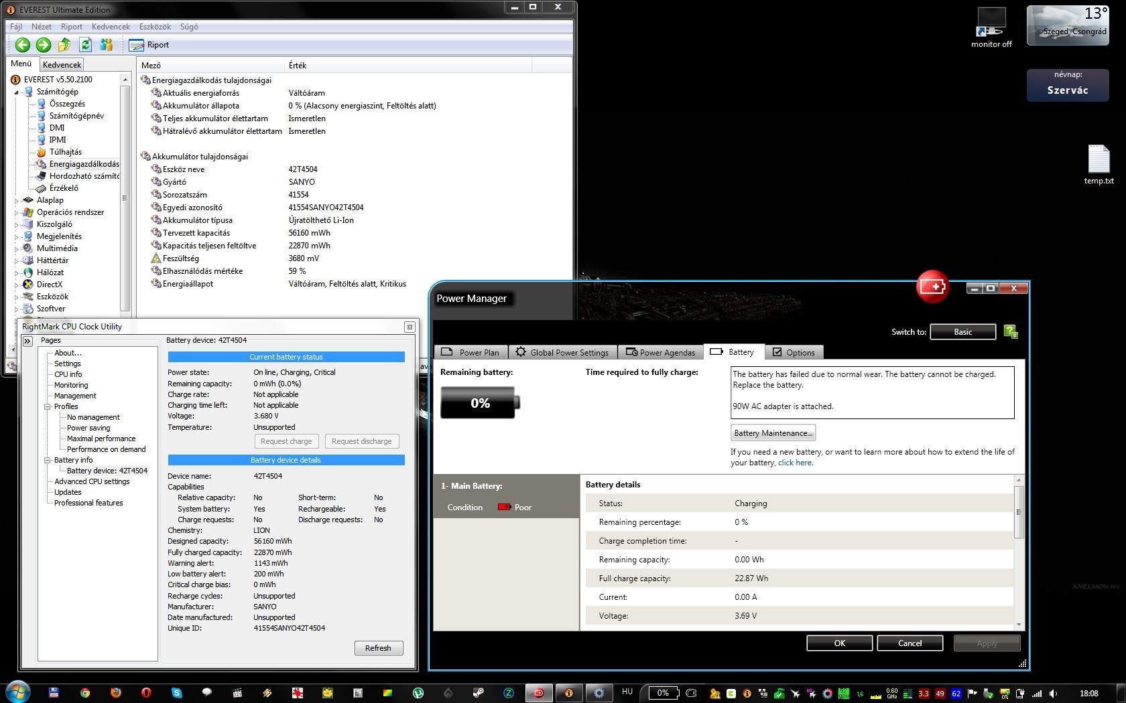Open the Riport wizard from the EVEREST toolbar
1126x703 pixels.
coord(149,45)
